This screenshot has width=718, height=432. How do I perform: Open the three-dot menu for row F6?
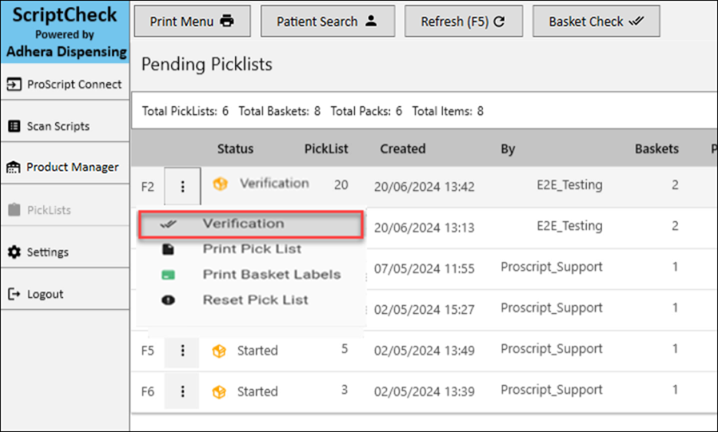(x=182, y=391)
